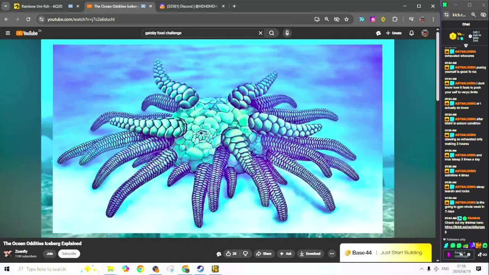The image size is (489, 275).
Task: Reload the YouTube page
Action: tap(28, 19)
